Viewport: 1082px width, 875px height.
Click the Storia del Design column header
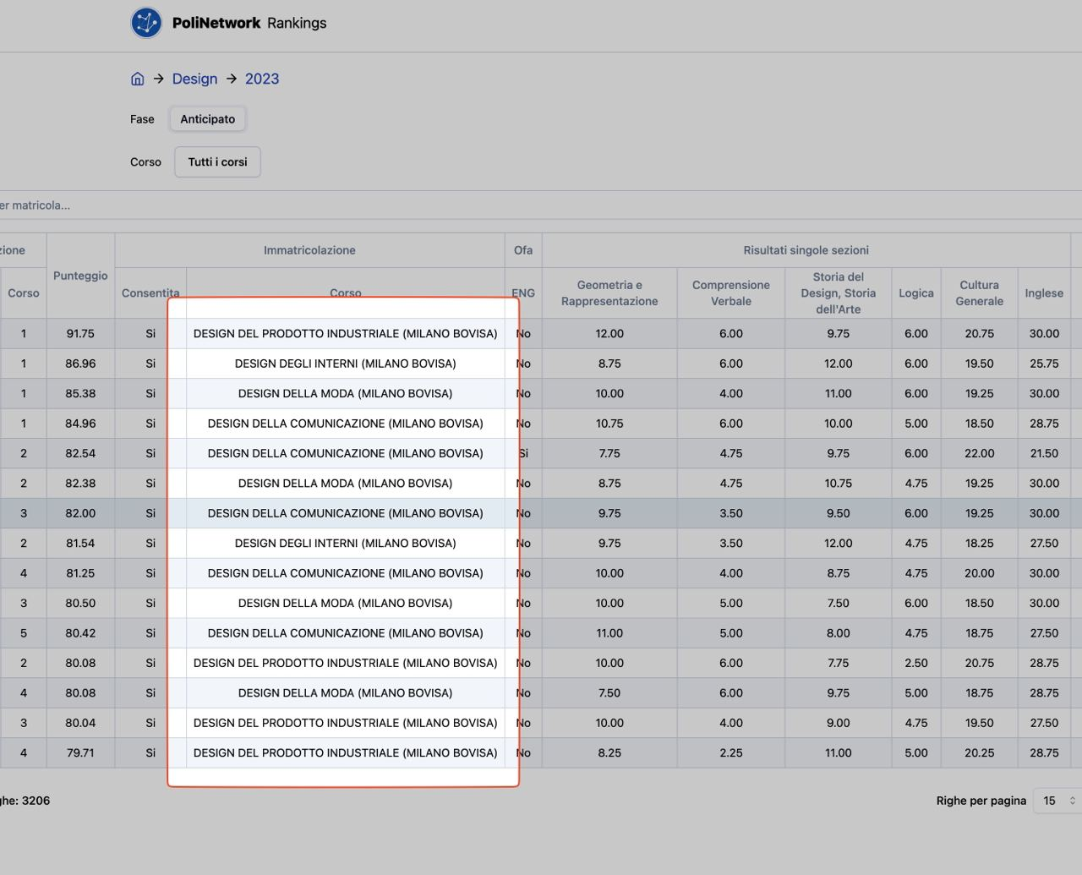[x=838, y=293]
